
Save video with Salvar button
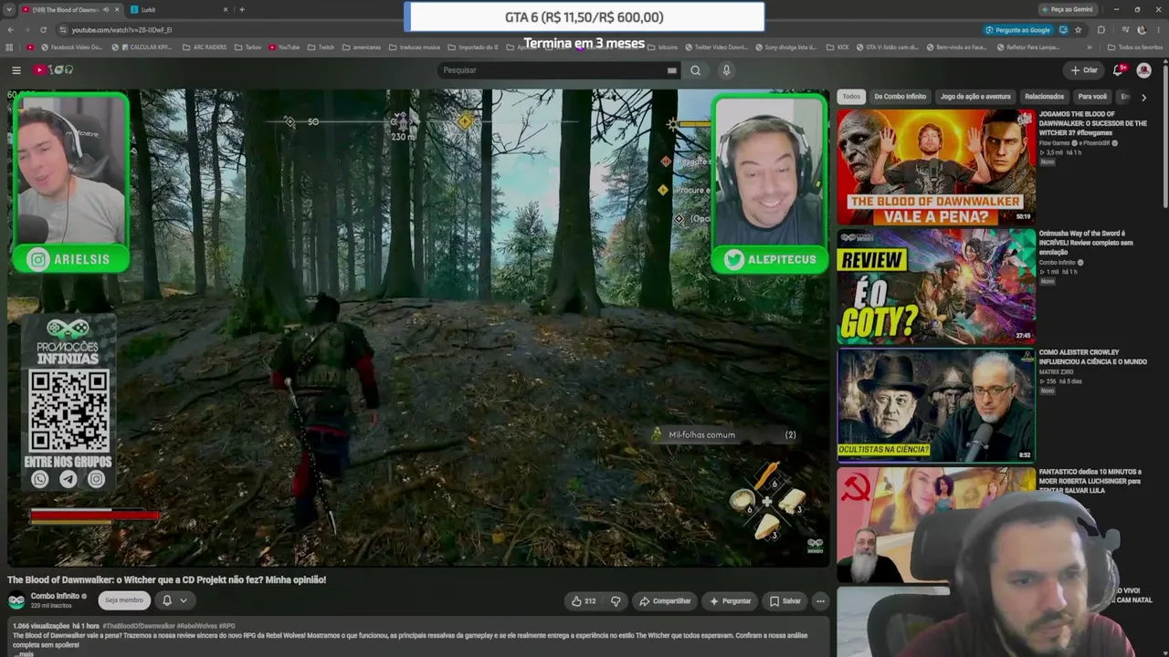click(x=785, y=600)
